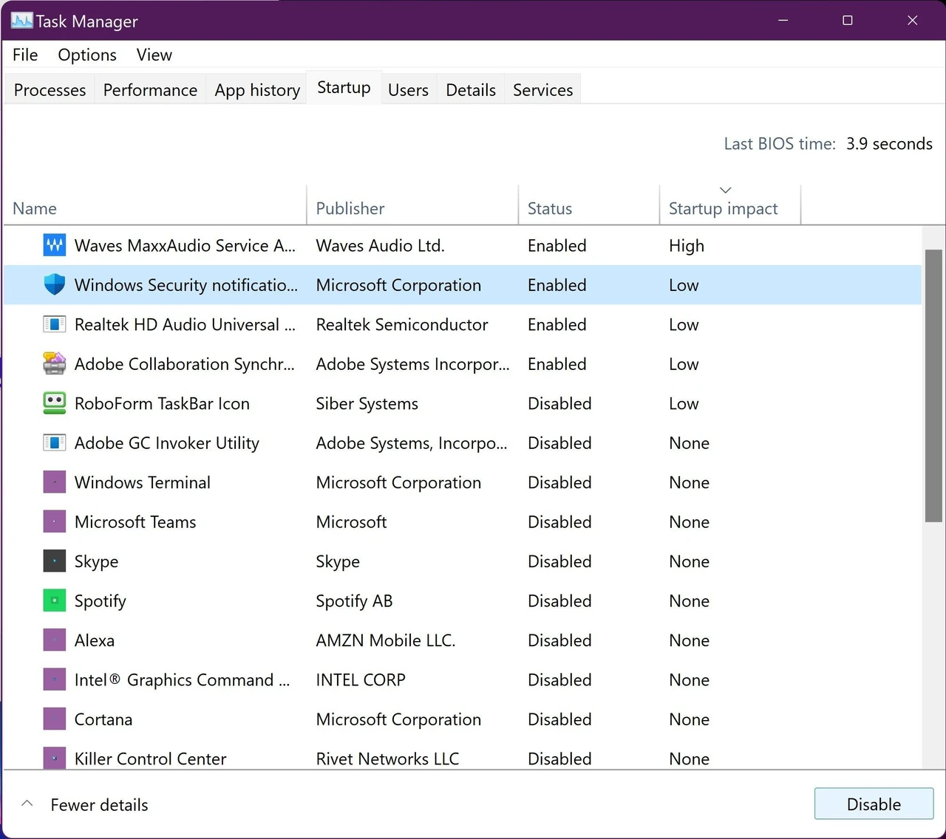Open the Options menu
Image resolution: width=946 pixels, height=839 pixels.
(87, 55)
